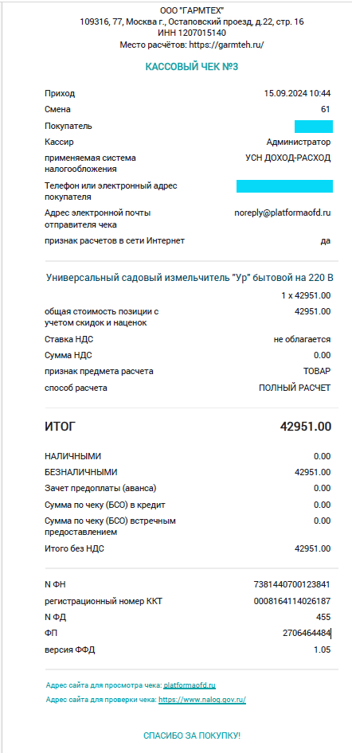Image resolution: width=352 pixels, height=753 pixels.
Task: Click the ИНН 1207015140 line
Action: (x=192, y=33)
